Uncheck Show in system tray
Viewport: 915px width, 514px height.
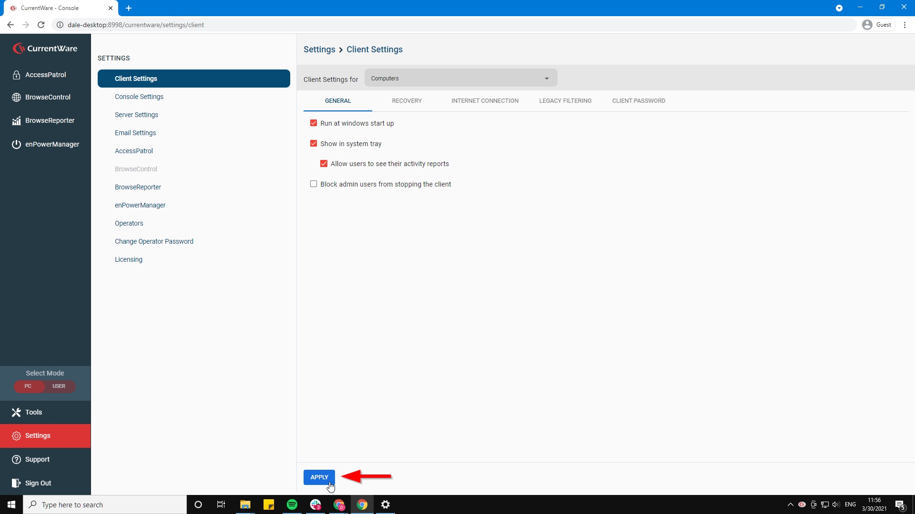tap(314, 144)
